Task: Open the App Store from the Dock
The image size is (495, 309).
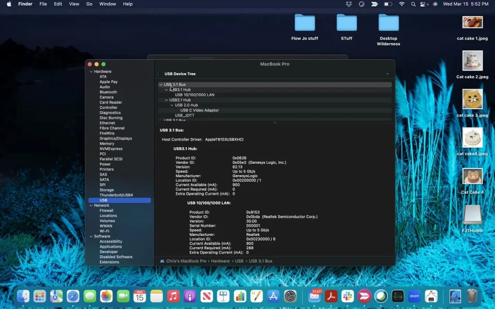Action: [273, 296]
